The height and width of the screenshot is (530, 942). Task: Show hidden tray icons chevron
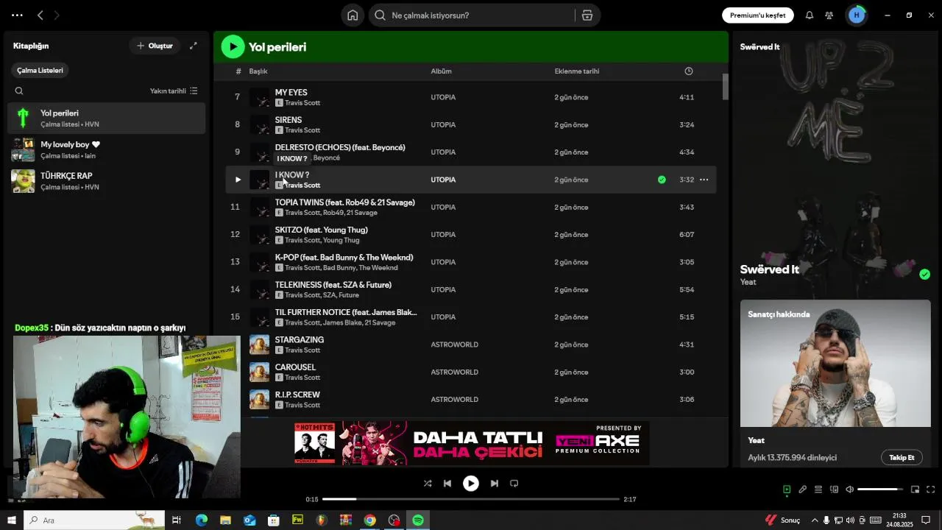point(814,520)
